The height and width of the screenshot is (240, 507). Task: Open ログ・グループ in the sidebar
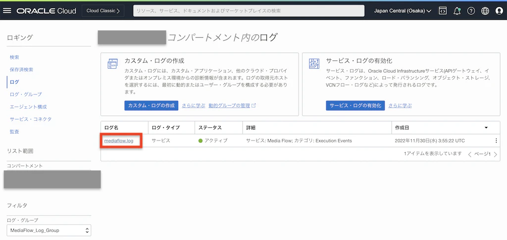(x=26, y=95)
